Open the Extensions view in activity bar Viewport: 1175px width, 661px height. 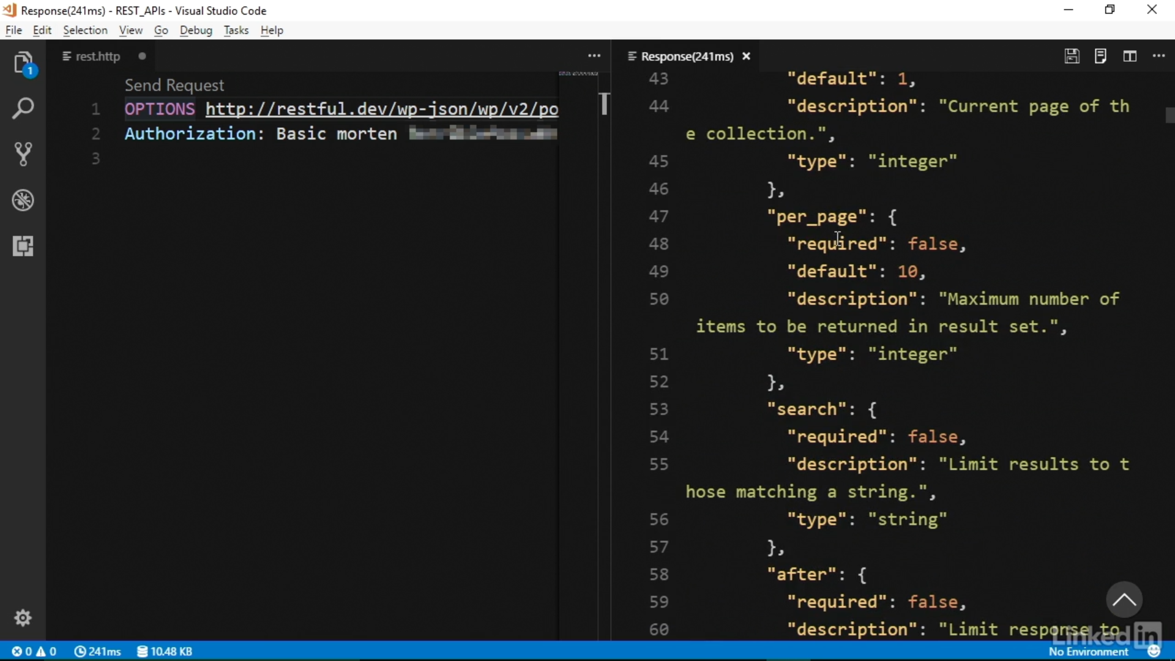point(23,246)
